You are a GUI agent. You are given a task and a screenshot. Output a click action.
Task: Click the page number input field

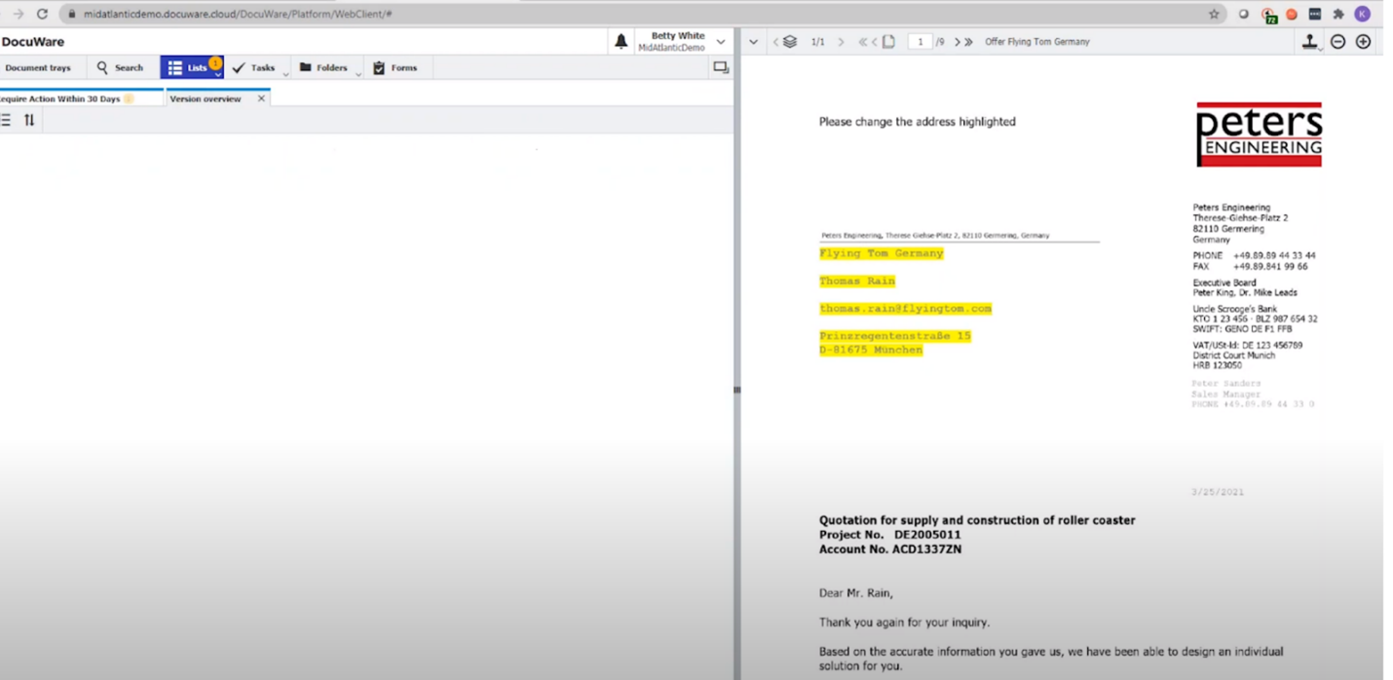[920, 42]
